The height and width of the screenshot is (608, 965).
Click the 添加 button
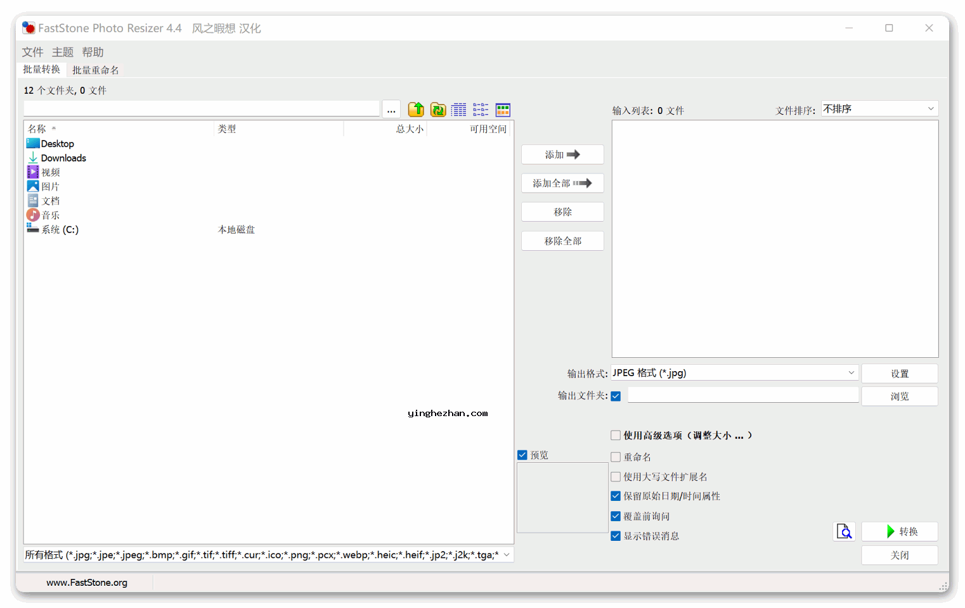tap(562, 155)
